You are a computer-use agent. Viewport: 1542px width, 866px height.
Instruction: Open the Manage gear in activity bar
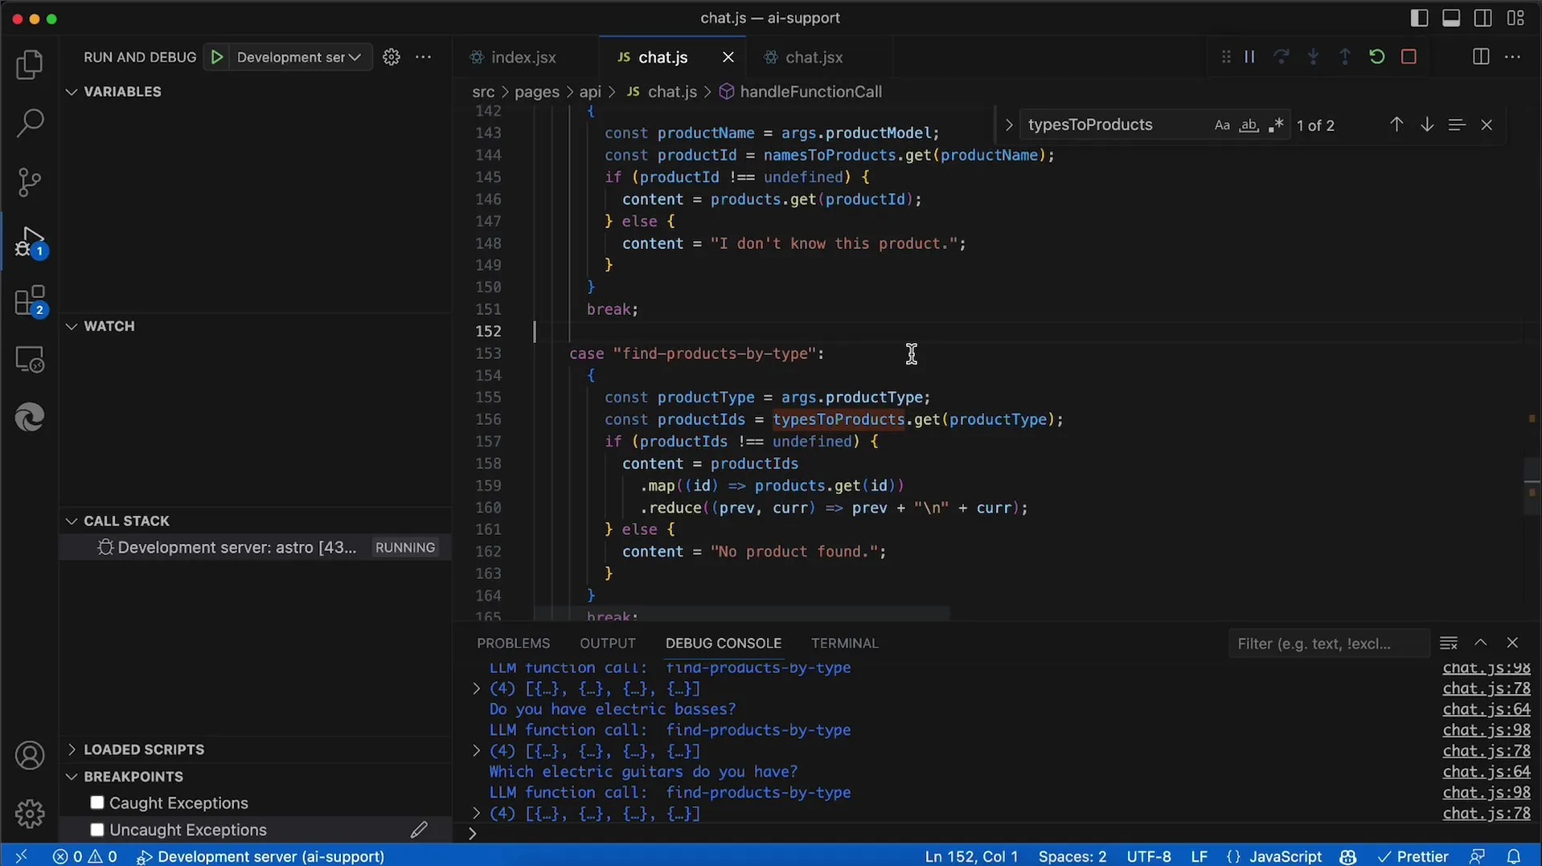click(x=30, y=814)
